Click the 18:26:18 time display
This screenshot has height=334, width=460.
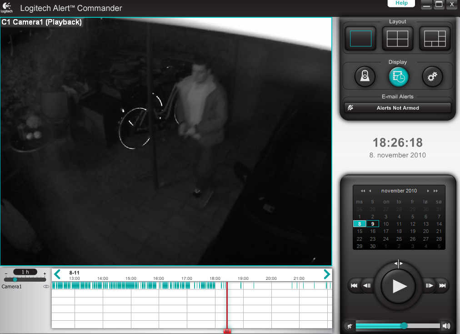click(398, 143)
